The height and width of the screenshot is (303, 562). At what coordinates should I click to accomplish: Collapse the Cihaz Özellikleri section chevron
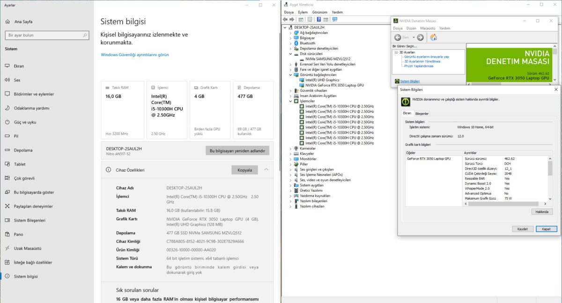(266, 170)
